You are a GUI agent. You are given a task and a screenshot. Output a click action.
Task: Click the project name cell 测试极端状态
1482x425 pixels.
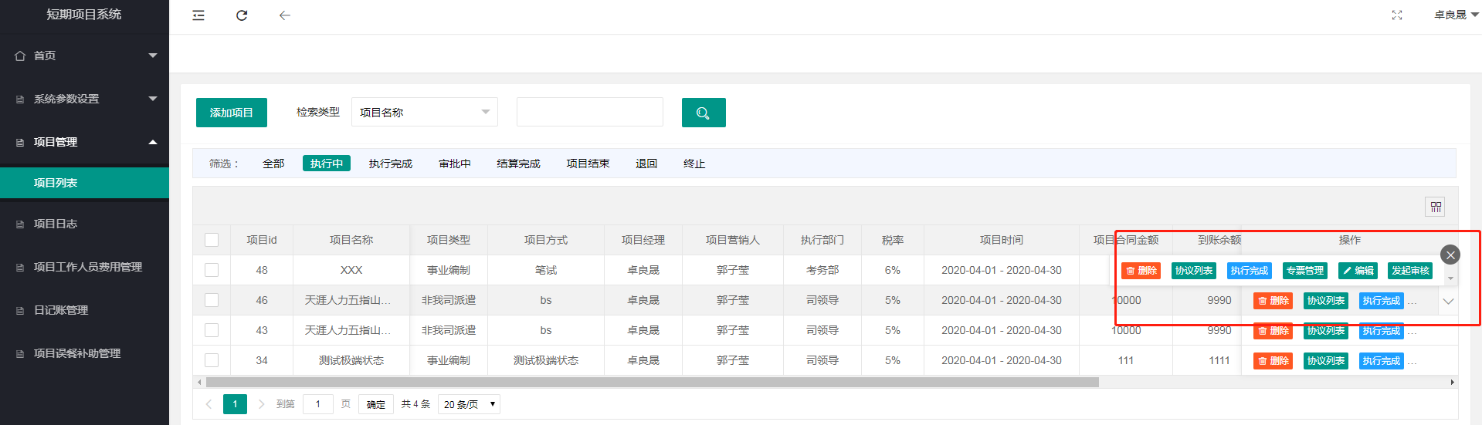pyautogui.click(x=351, y=360)
